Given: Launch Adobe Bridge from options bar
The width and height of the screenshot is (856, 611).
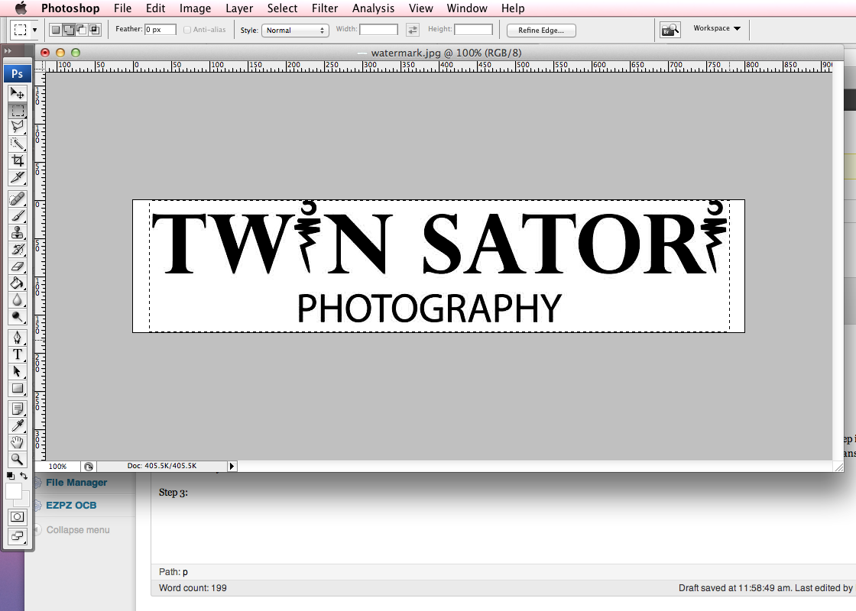Looking at the screenshot, I should [x=670, y=30].
